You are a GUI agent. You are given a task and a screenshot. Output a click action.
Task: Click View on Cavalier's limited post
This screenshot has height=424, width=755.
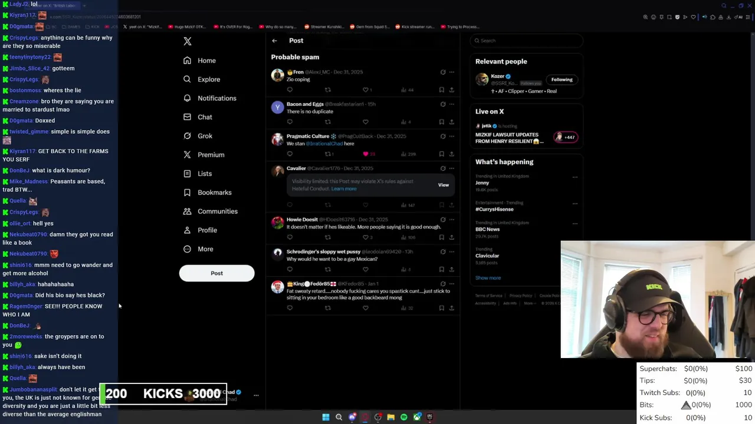click(x=444, y=185)
